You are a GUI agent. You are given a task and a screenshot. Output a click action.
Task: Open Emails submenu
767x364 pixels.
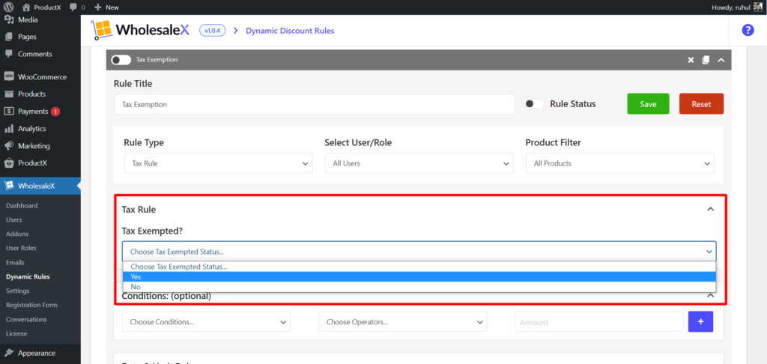pos(15,262)
